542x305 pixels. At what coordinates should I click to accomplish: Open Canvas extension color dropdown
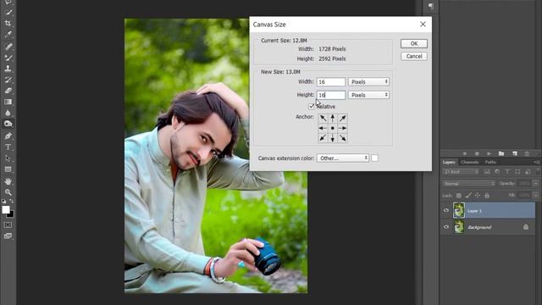click(343, 158)
